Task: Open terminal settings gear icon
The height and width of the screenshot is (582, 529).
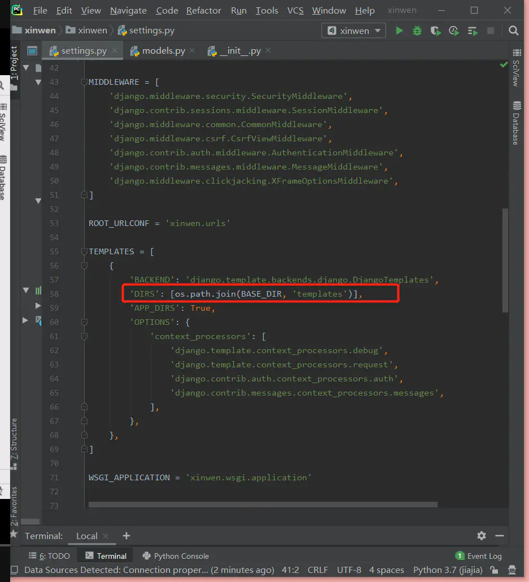Action: click(x=482, y=536)
